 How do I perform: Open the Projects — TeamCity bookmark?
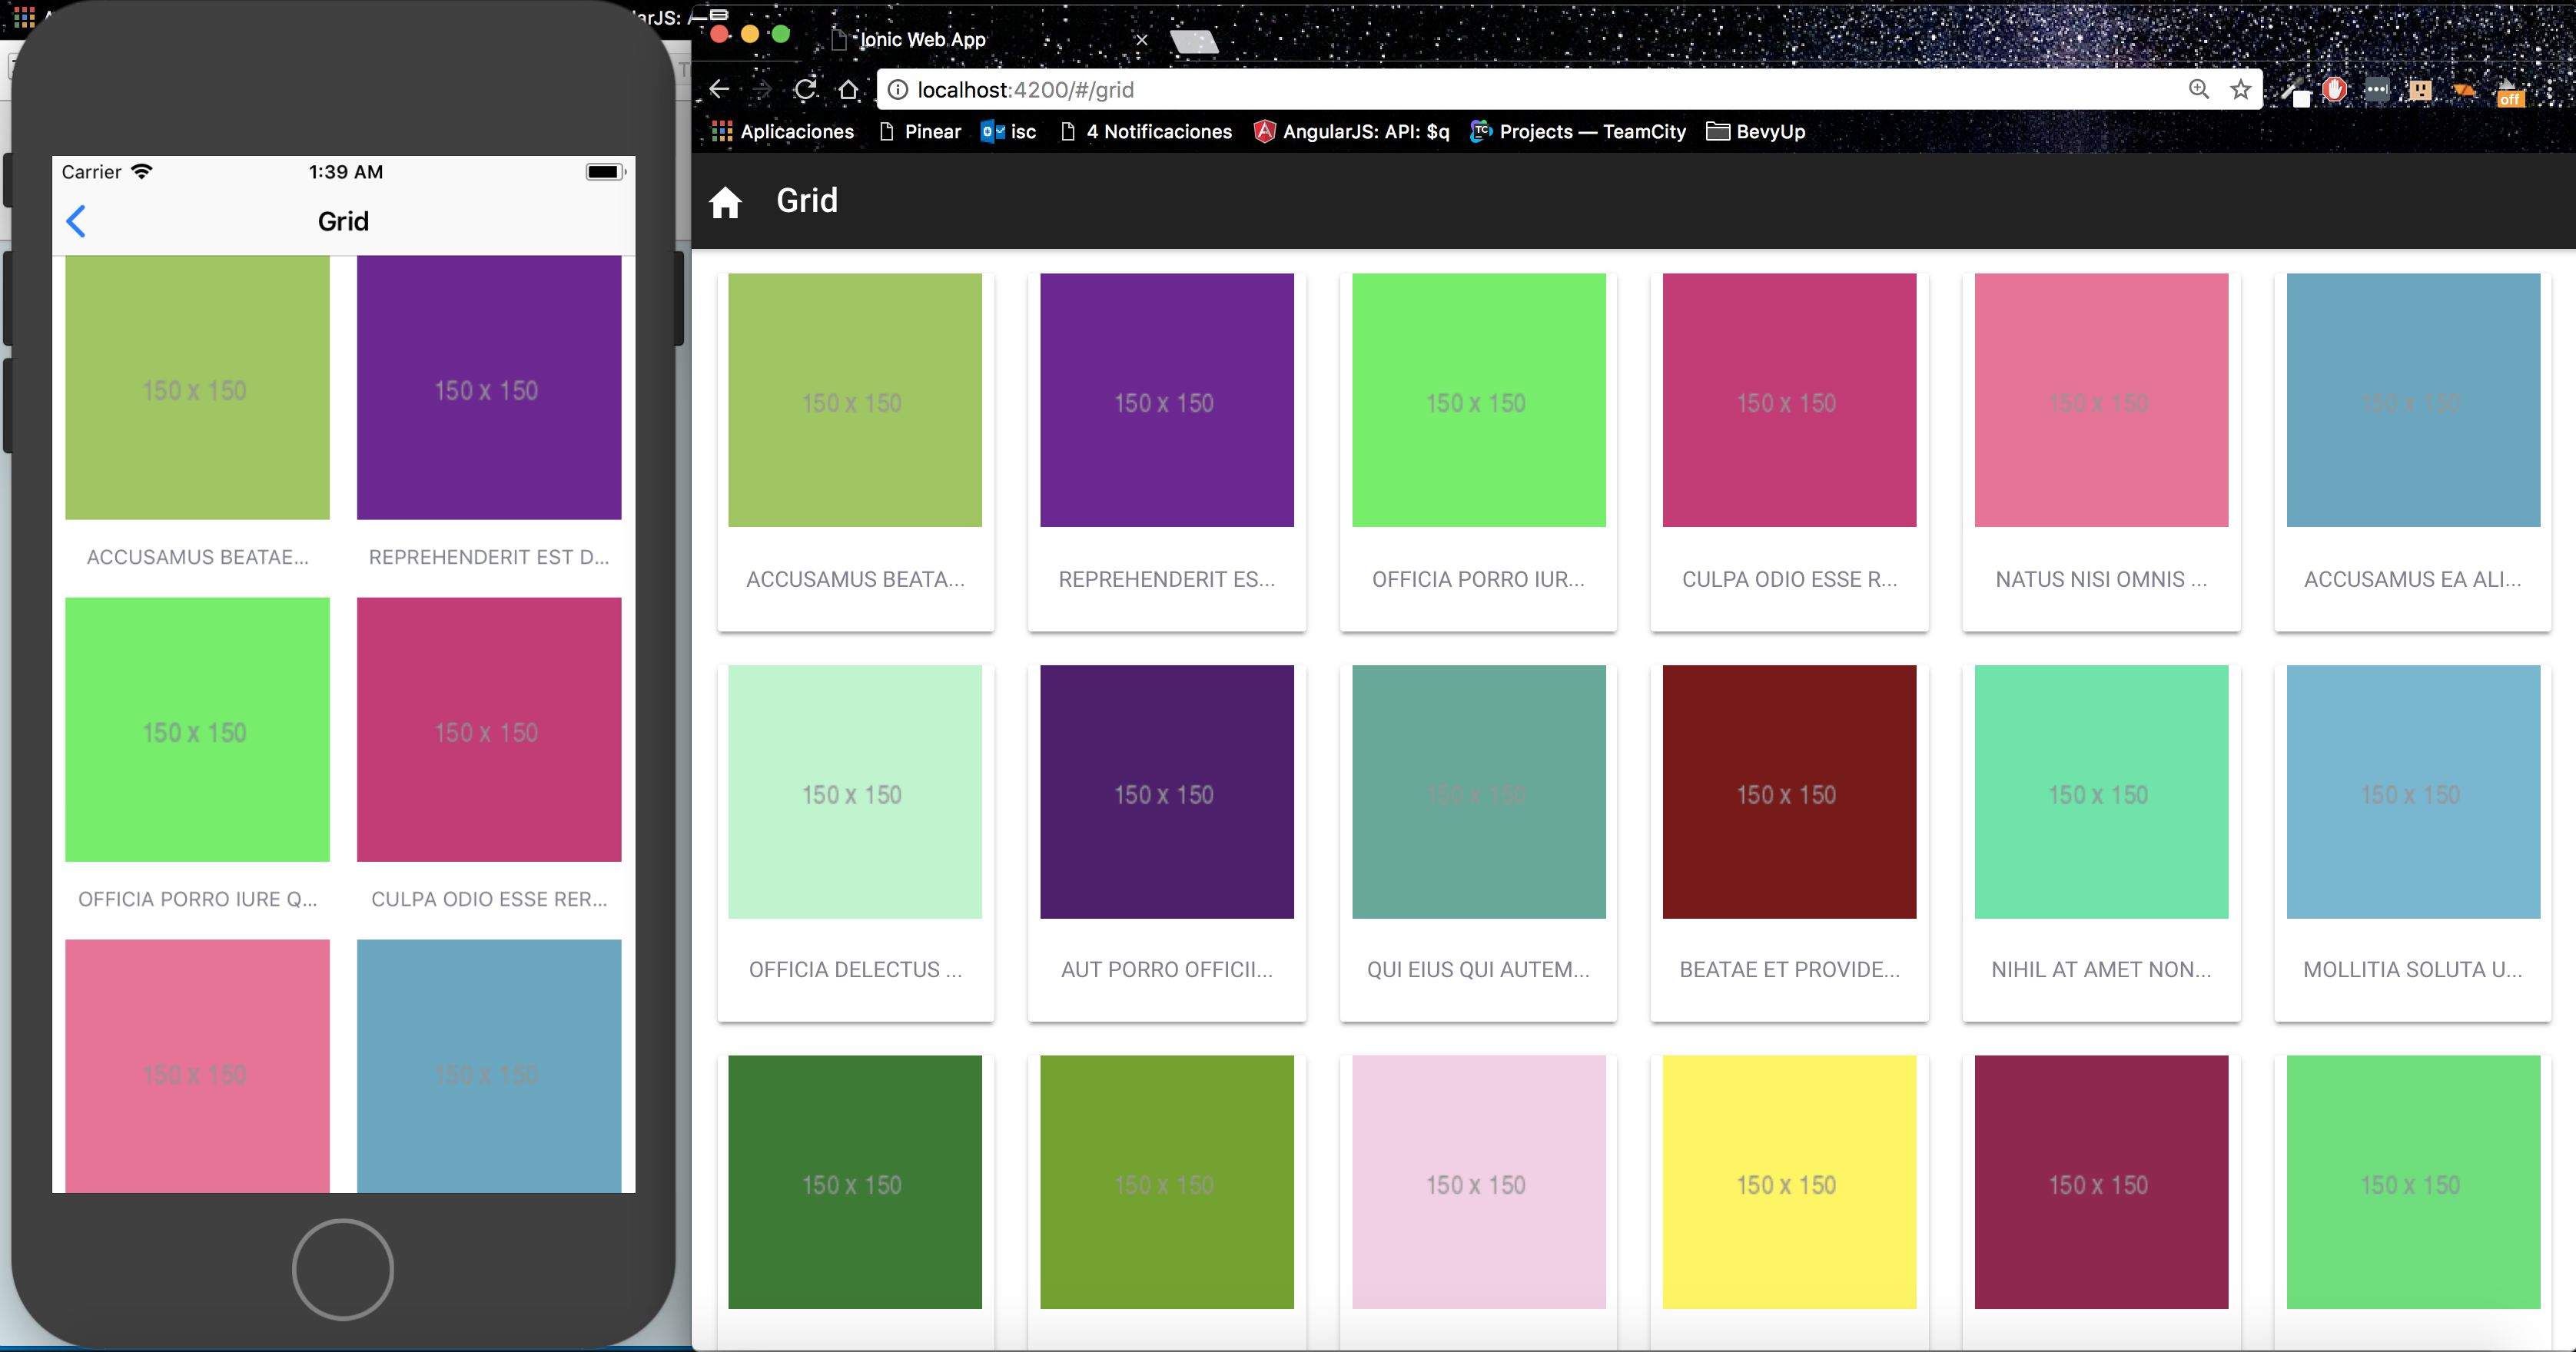click(x=1578, y=132)
